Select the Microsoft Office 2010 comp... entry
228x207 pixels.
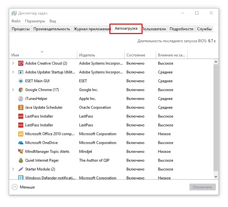click(50, 134)
